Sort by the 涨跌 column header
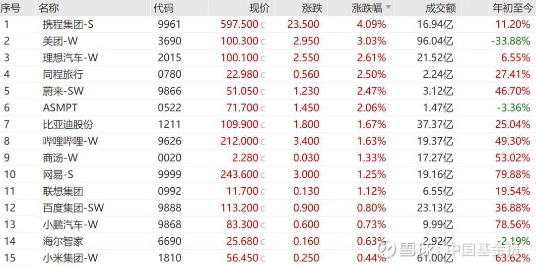536x266 pixels. coord(312,8)
